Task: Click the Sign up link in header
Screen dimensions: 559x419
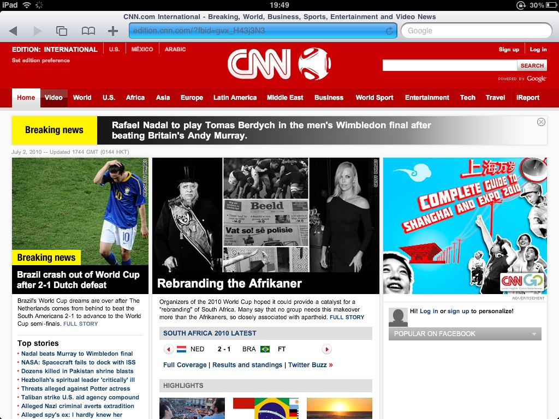Action: (x=509, y=50)
